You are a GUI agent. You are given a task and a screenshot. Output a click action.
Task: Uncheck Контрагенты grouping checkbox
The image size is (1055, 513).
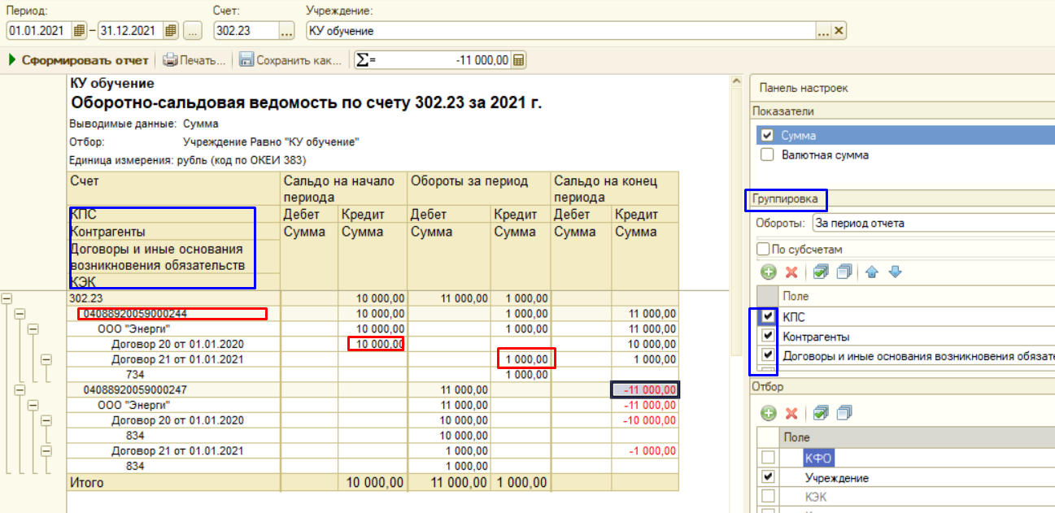(x=766, y=336)
